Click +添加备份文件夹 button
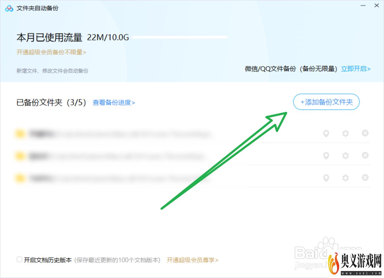Viewport: 384px width, 278px height. [x=326, y=102]
